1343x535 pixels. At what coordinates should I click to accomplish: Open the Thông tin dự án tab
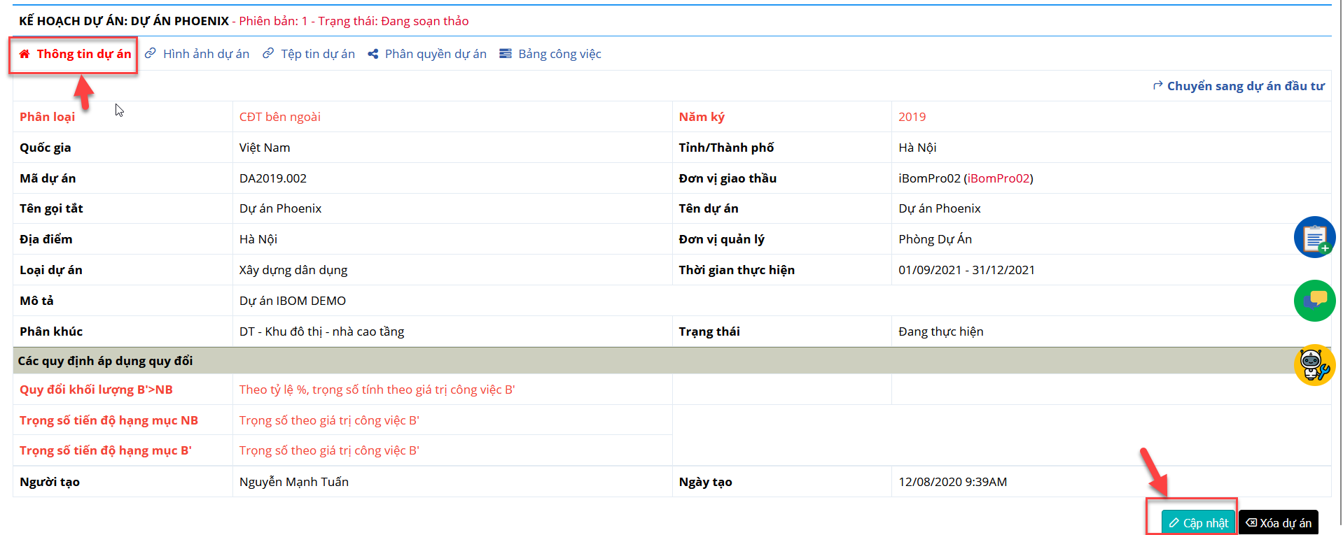coord(75,54)
